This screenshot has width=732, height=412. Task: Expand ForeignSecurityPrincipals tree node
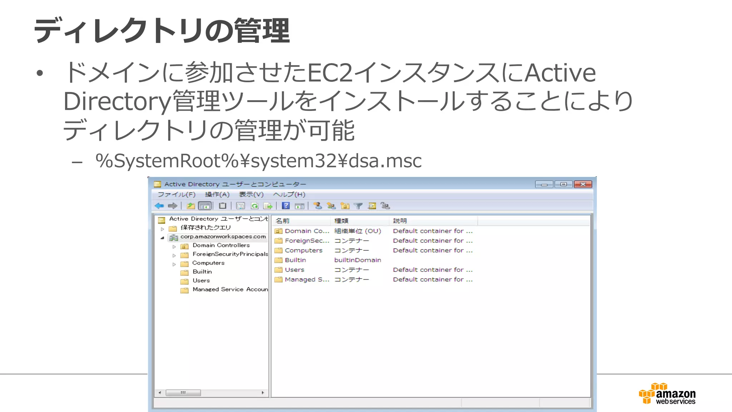[174, 256]
